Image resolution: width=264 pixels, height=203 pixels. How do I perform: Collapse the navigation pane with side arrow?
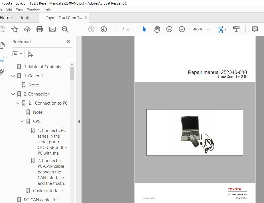(x=79, y=121)
